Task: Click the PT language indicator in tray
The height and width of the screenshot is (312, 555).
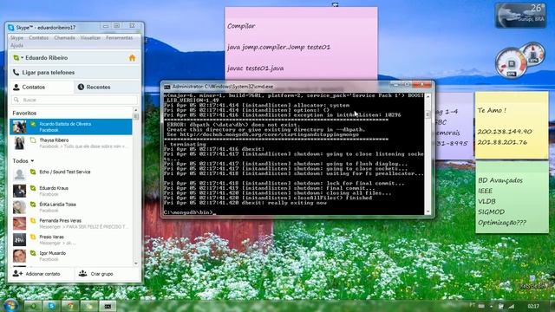Action: click(x=472, y=305)
